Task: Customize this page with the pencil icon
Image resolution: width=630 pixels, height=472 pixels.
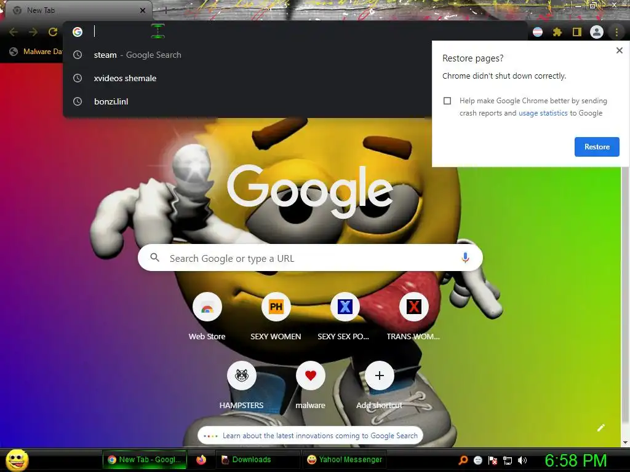Action: pos(600,428)
